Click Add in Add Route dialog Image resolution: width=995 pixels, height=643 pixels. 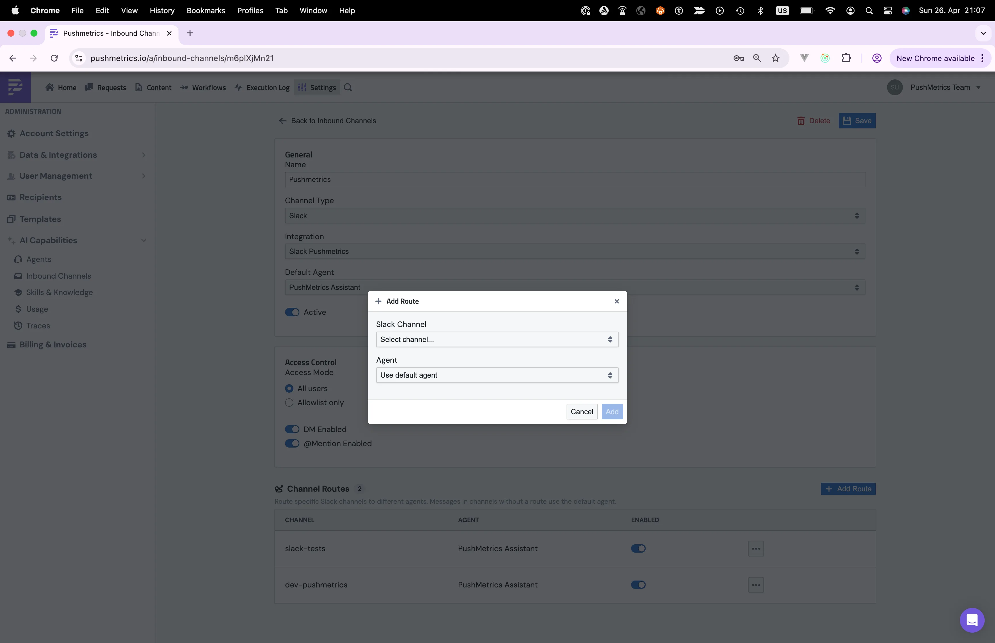612,412
